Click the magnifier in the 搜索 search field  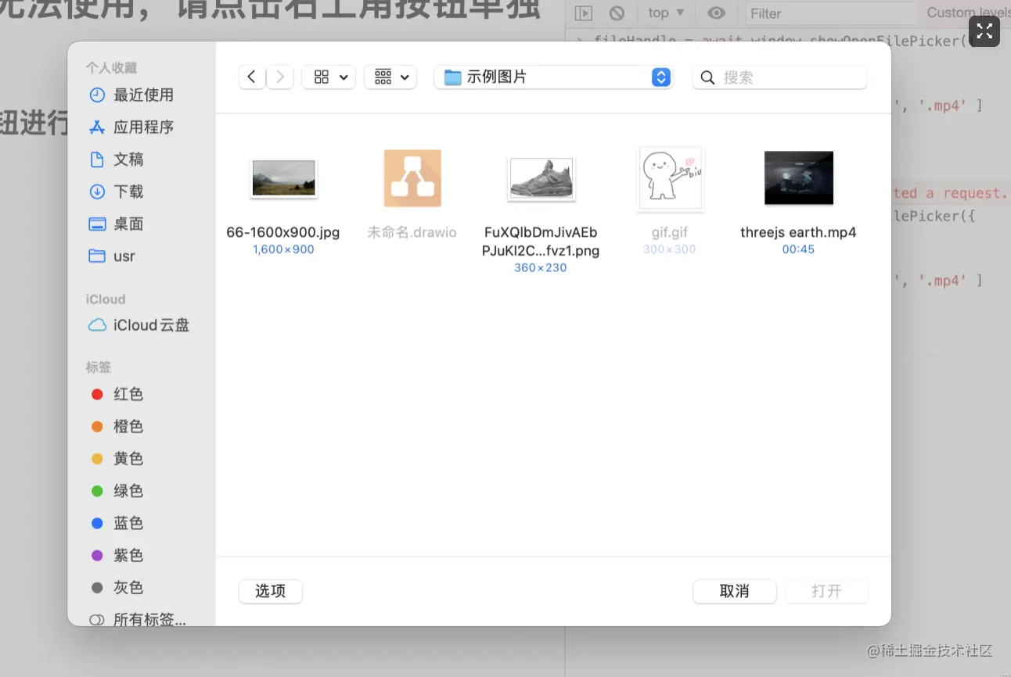pyautogui.click(x=707, y=77)
